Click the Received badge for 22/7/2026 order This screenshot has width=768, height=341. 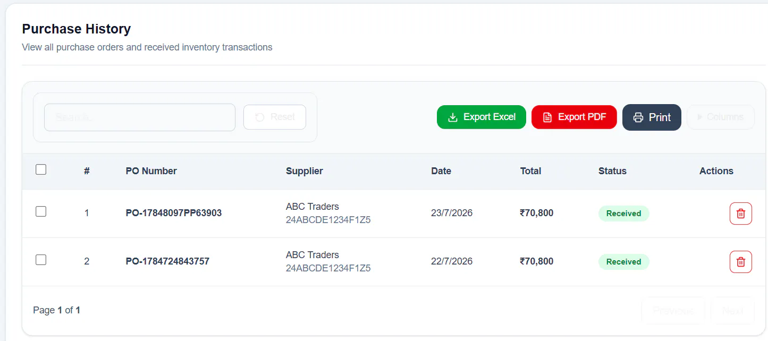click(x=624, y=262)
